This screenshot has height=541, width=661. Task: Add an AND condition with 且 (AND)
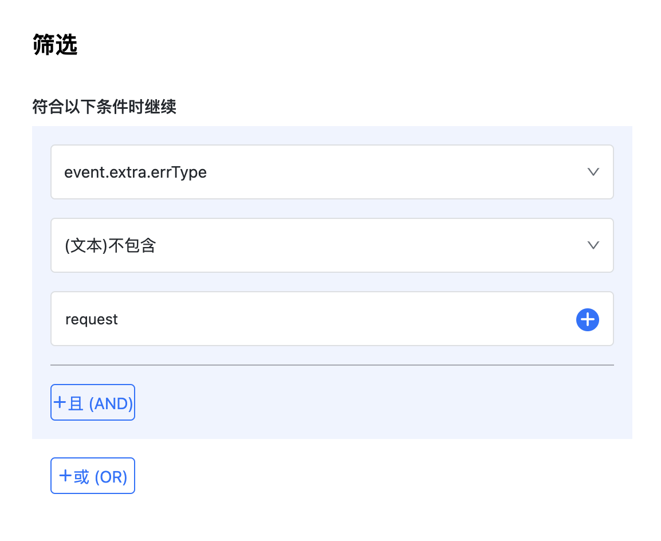click(x=93, y=402)
